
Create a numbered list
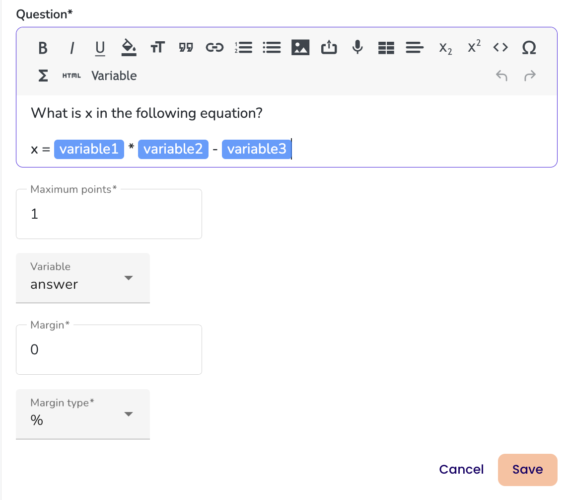[244, 47]
